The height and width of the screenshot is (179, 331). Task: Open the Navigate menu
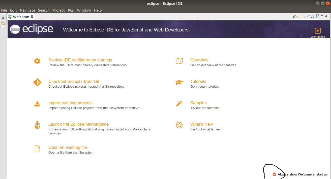(x=27, y=10)
